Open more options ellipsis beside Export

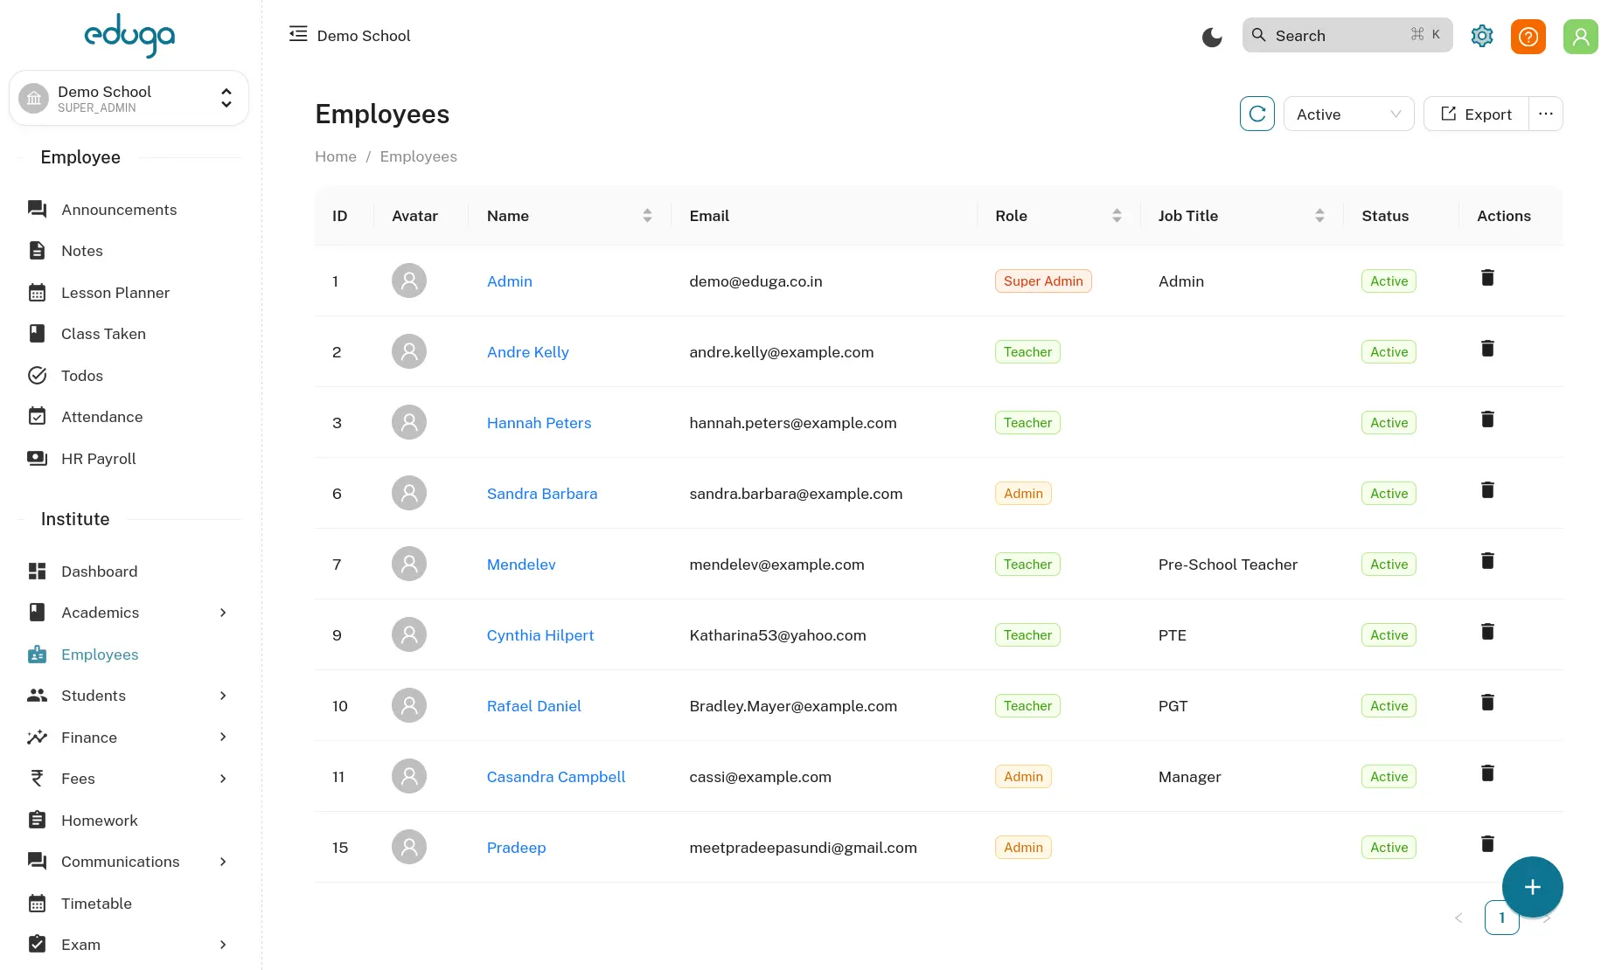tap(1545, 114)
